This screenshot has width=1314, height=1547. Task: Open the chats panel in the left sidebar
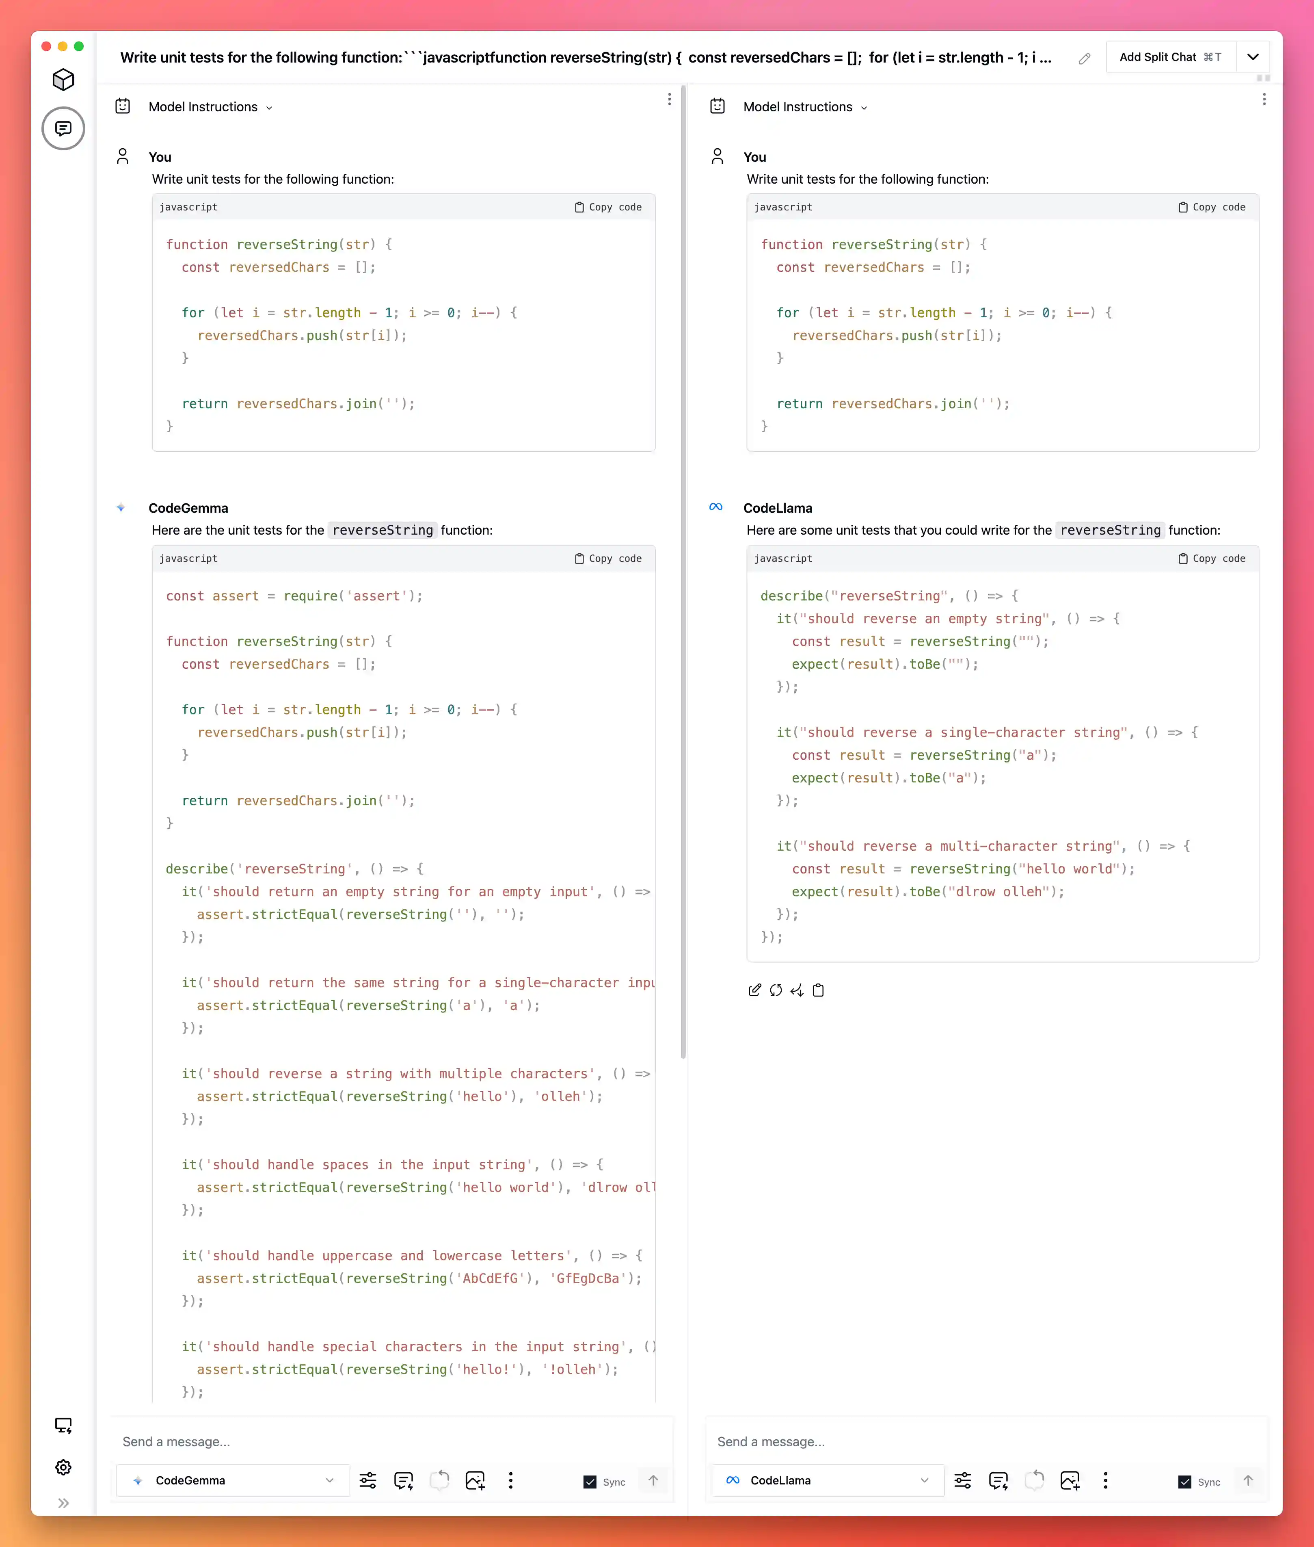63,128
